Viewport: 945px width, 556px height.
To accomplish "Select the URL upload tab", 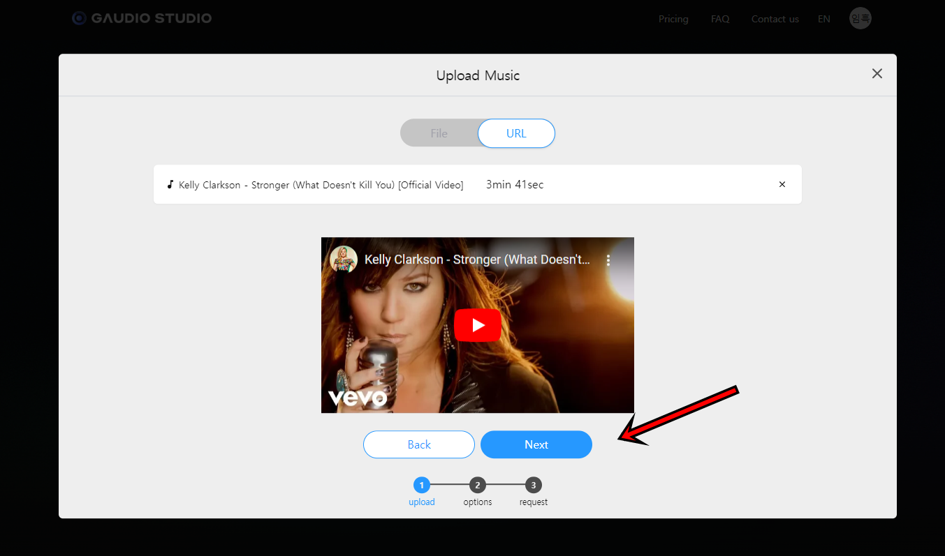I will (x=516, y=133).
